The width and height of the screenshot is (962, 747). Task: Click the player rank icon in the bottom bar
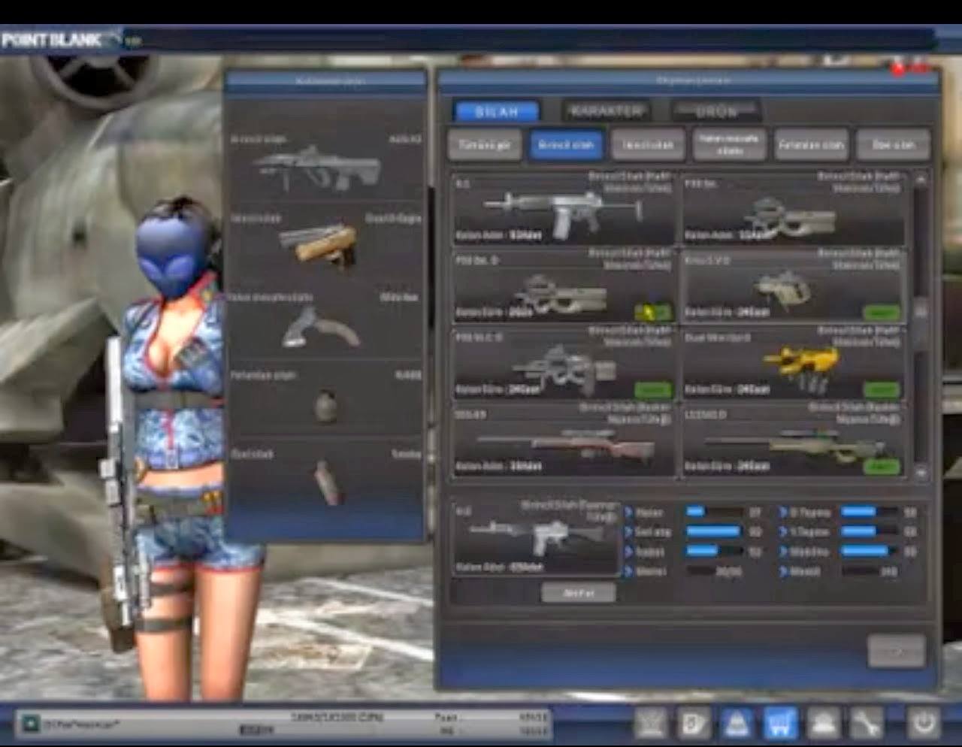(30, 724)
